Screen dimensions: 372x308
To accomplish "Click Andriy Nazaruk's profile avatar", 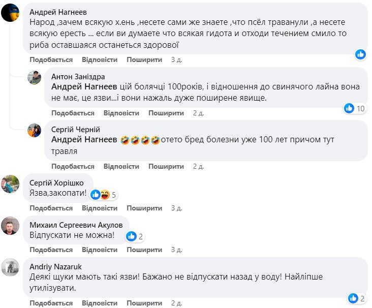I will [11, 267].
